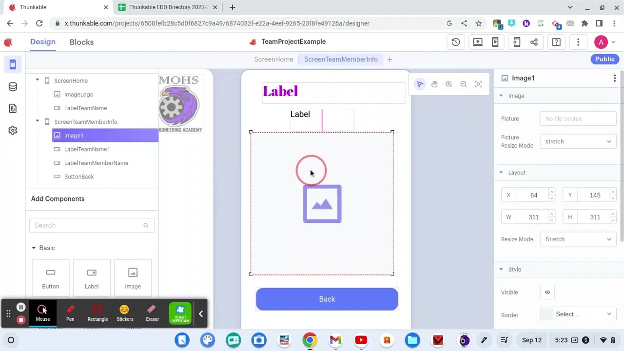This screenshot has width=624, height=351.
Task: Select the Mouse recording tool
Action: (42, 313)
